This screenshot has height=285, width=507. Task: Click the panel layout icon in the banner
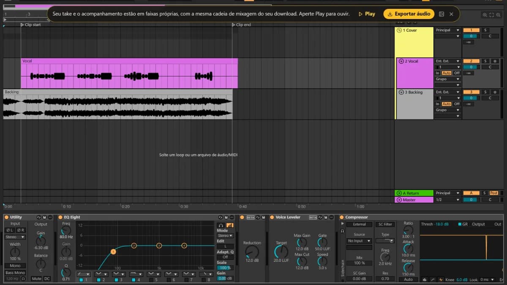point(442,14)
